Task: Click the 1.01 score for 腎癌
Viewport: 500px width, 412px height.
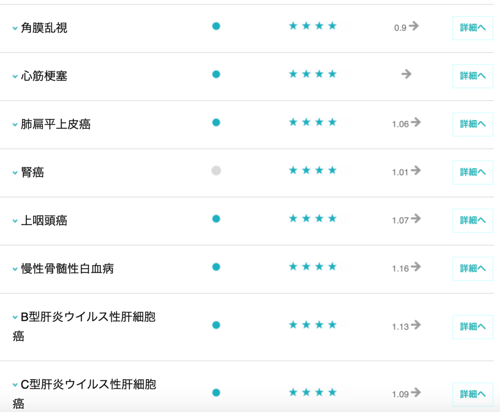Action: [400, 172]
